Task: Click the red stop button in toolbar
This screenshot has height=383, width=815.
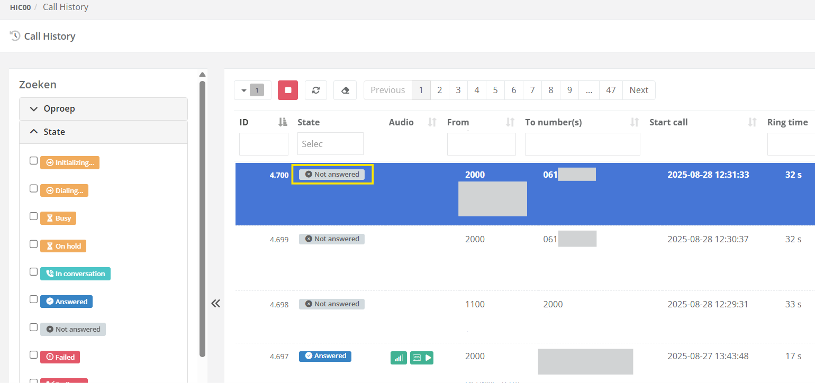Action: [288, 90]
